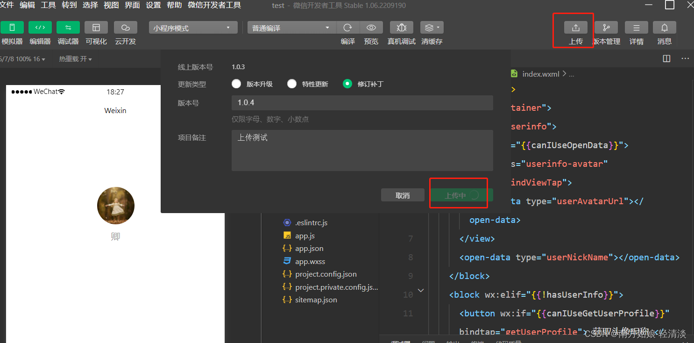The width and height of the screenshot is (694, 343).
Task: Open the 视图 menu
Action: point(111,5)
